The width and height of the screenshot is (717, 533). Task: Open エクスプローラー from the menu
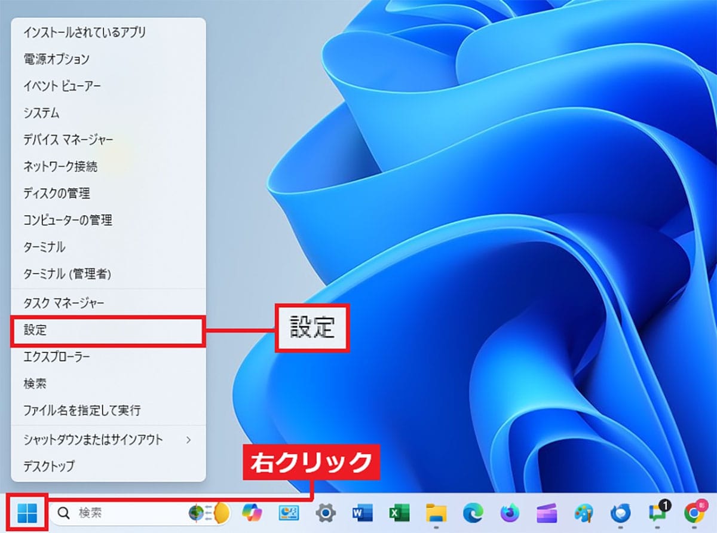pyautogui.click(x=108, y=357)
